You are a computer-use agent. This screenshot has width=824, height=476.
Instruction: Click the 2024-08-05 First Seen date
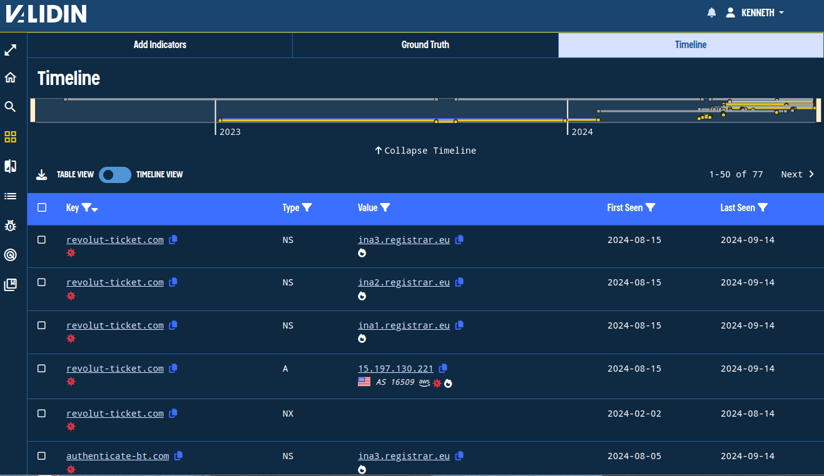(x=634, y=456)
